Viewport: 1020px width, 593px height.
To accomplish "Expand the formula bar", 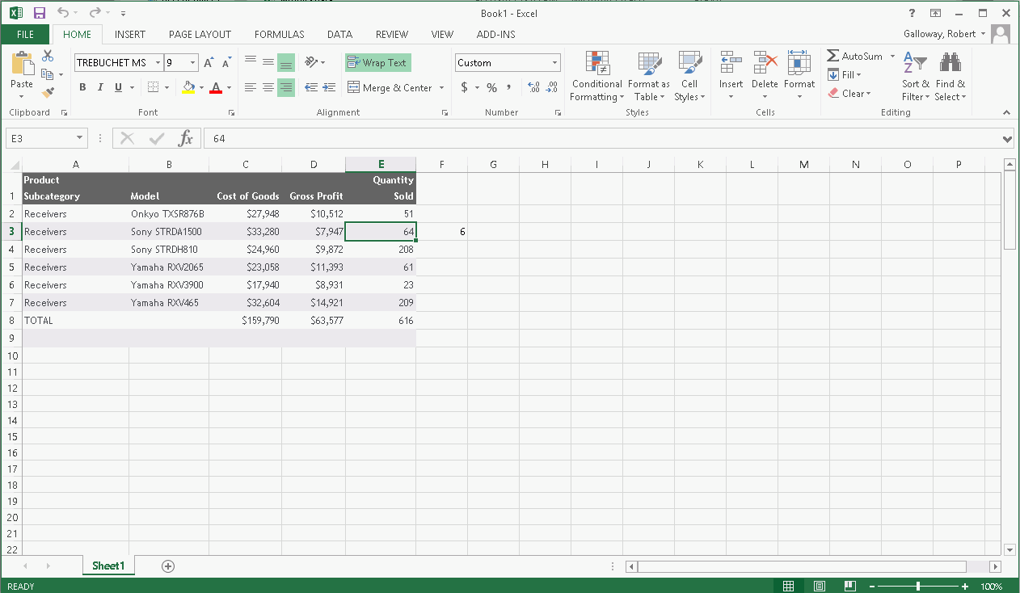I will [x=1007, y=139].
